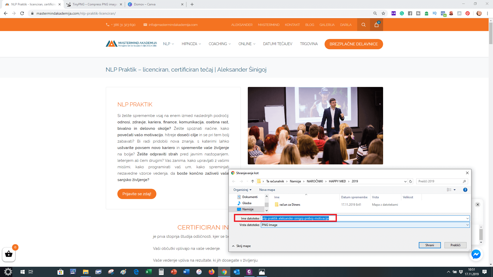Refresh the folder list in dialog

(411, 181)
